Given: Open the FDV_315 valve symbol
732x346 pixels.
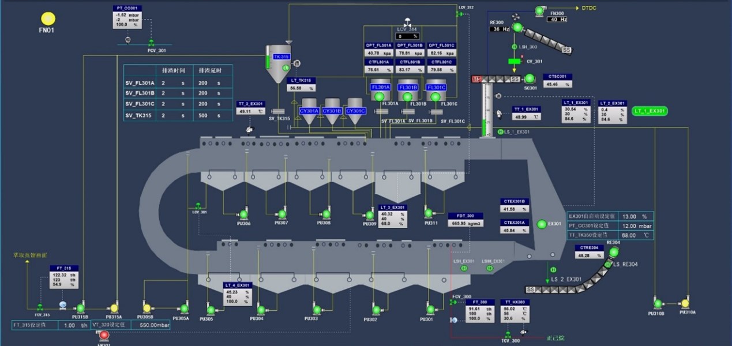Looking at the screenshot, I should click(x=40, y=308).
